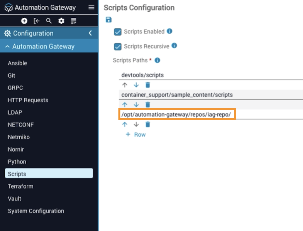Click the checklist icon in sidebar toolbar
303x231 pixels.
pyautogui.click(x=73, y=21)
